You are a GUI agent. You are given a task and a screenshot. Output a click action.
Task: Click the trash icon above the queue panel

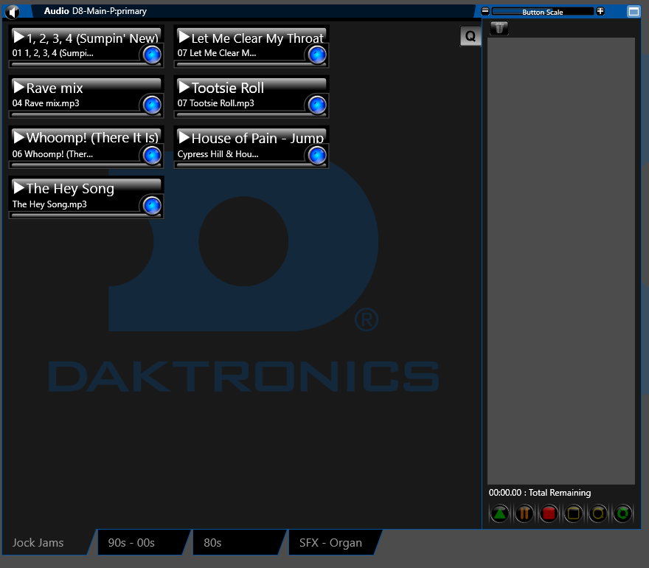499,28
